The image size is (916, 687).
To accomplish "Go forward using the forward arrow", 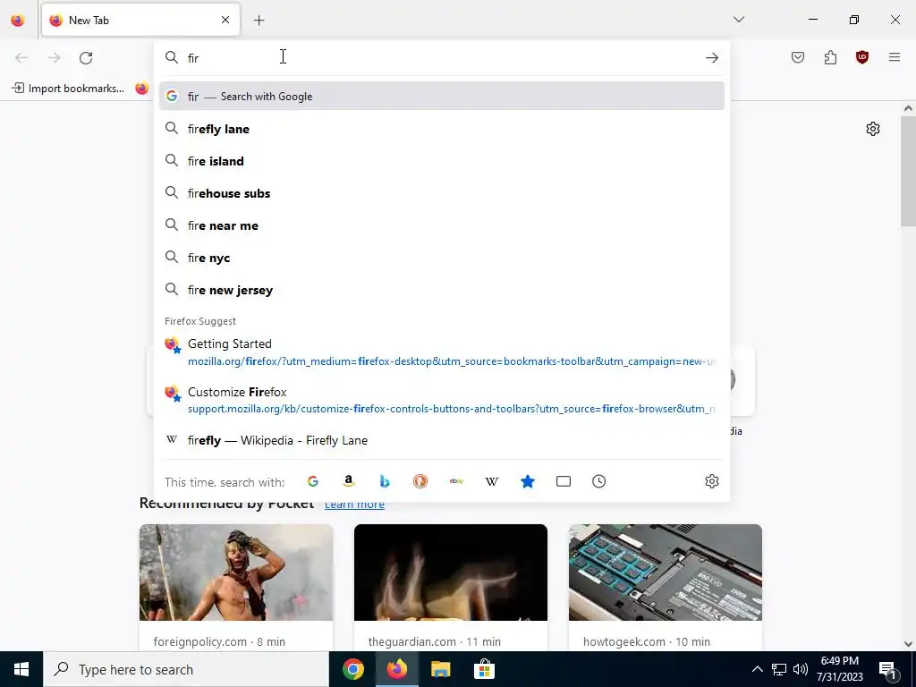I will point(54,58).
